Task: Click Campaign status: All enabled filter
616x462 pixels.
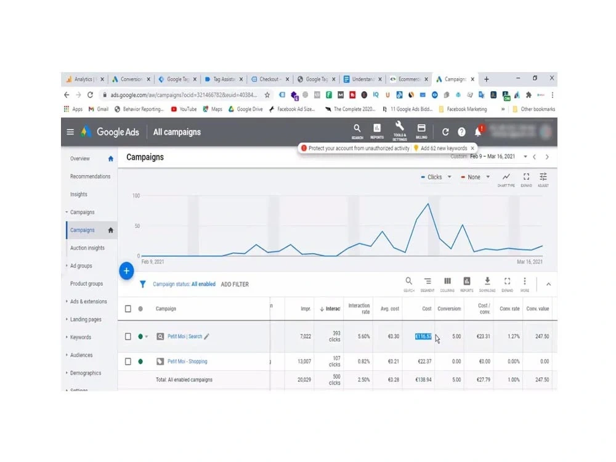Action: [x=184, y=284]
